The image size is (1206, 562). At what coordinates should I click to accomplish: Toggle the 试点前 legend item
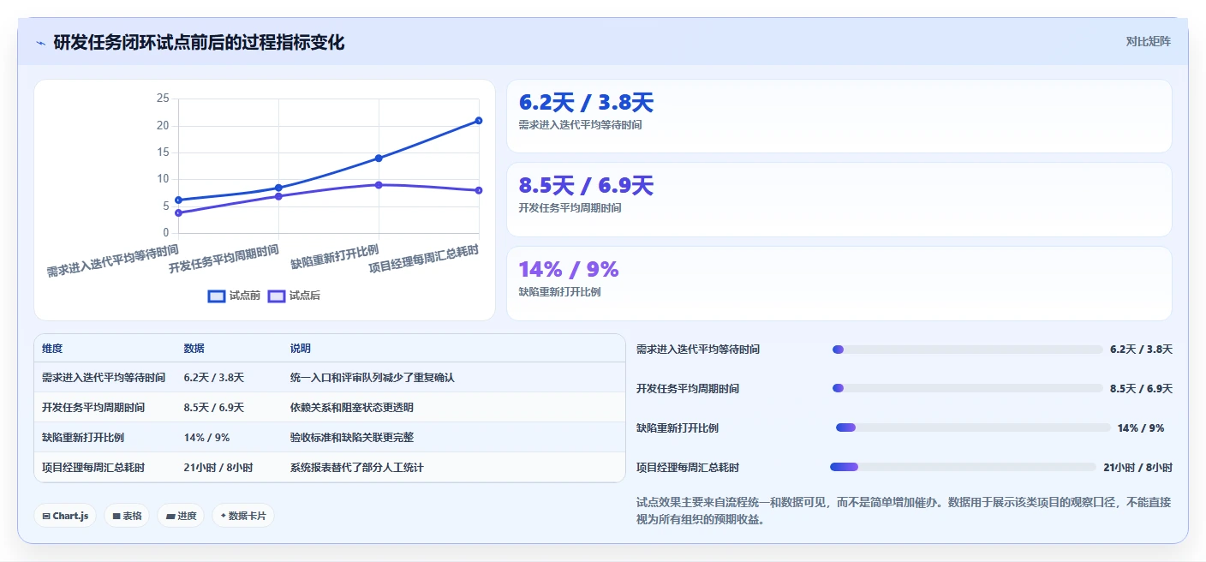pos(234,296)
